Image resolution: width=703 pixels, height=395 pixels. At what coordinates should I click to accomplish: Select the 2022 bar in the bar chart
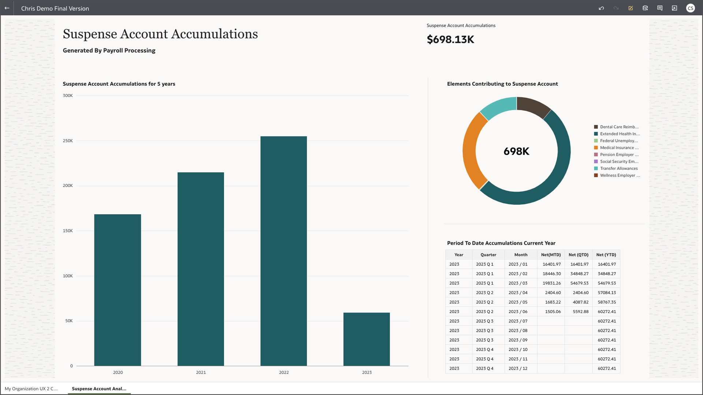[284, 252]
